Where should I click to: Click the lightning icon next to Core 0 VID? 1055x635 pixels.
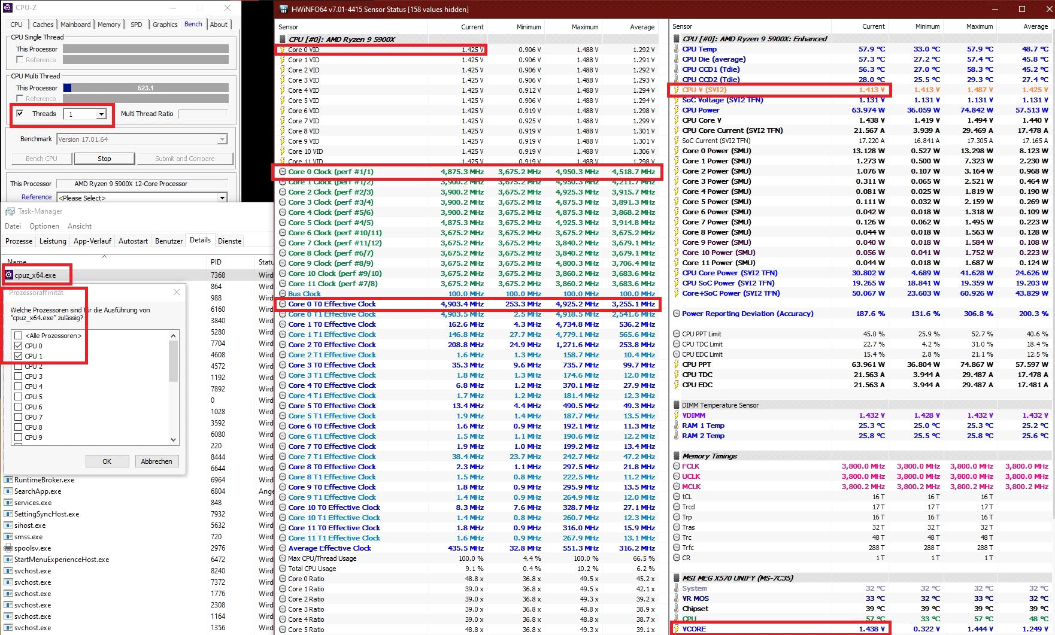283,50
